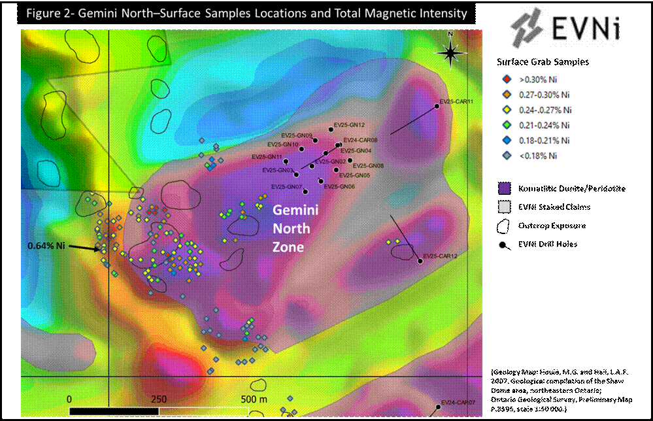Screen dimensions: 653x421
Task: Select the purple legend color swatch
Action: coord(505,188)
